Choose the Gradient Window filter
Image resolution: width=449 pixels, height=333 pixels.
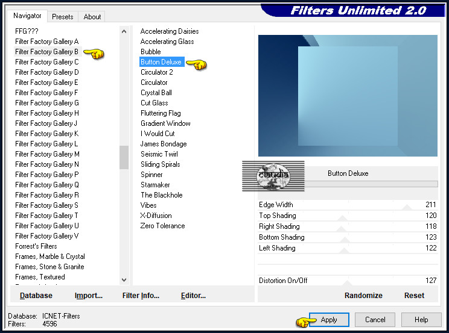tap(165, 123)
